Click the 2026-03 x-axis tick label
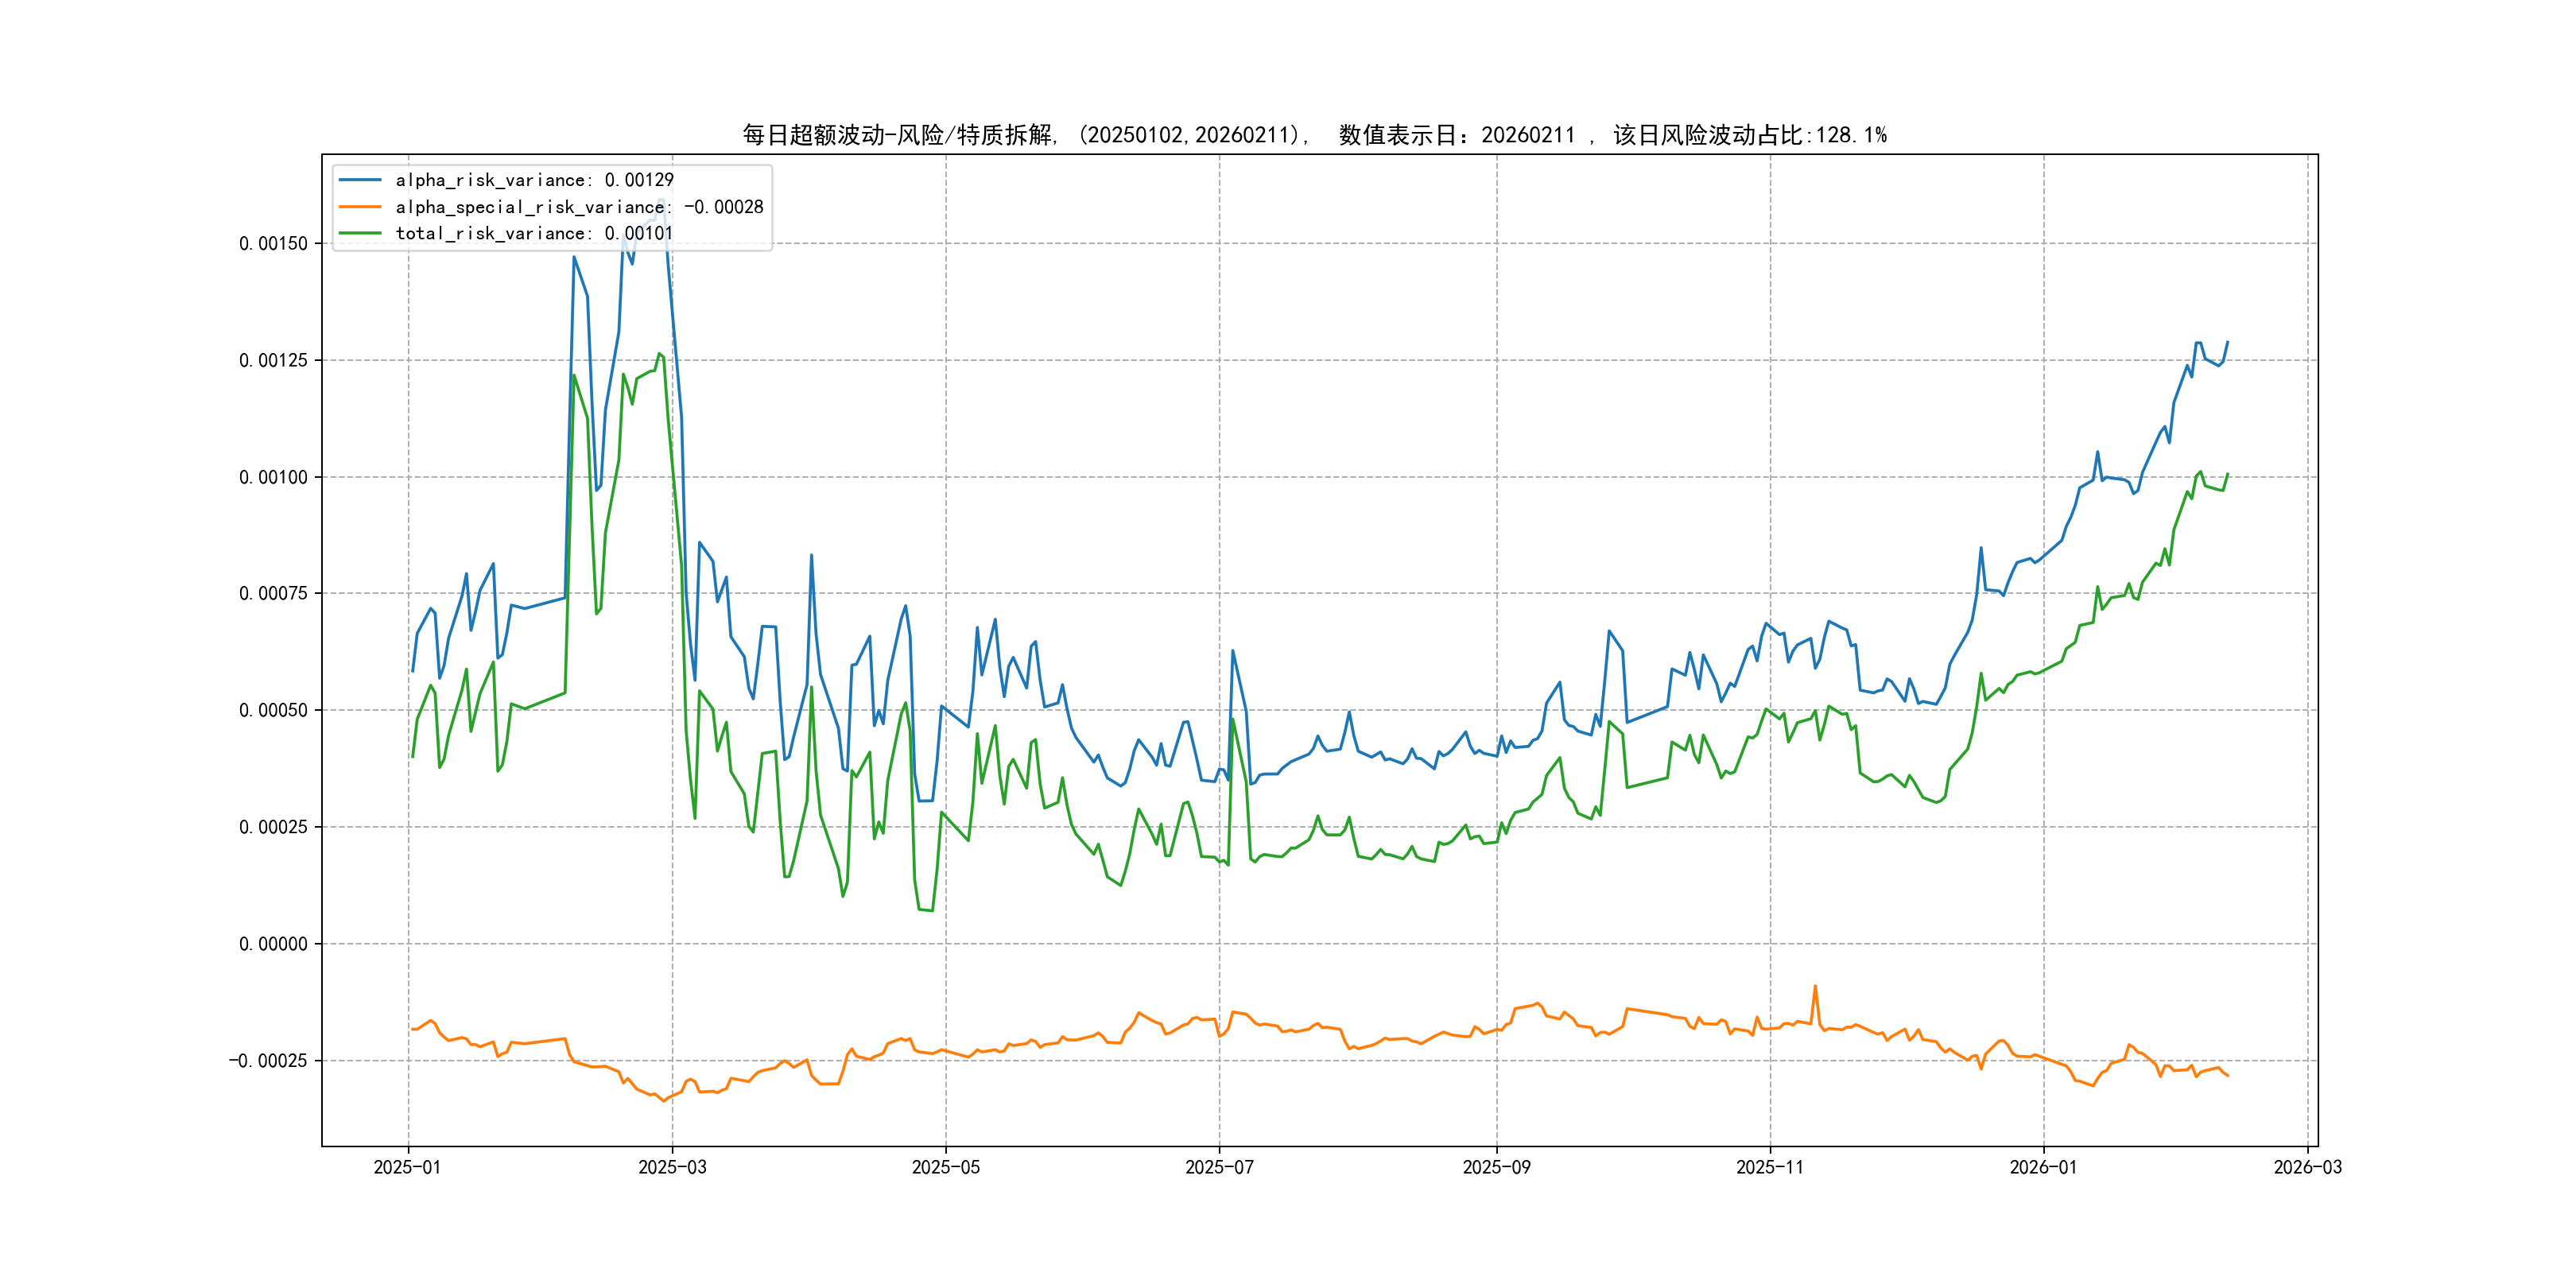This screenshot has height=1288, width=2576. coord(2307,1167)
